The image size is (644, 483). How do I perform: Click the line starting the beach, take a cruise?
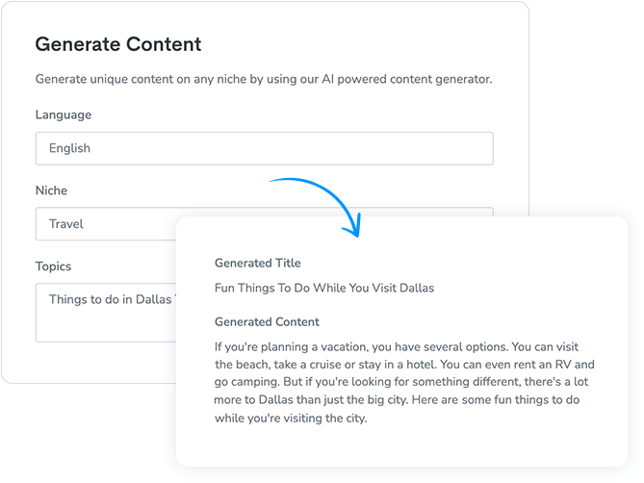pos(404,365)
